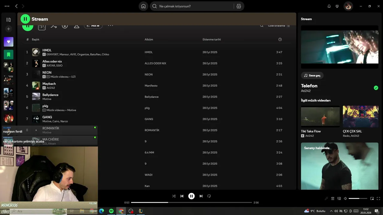Sort by the duration clock icon column

tap(280, 39)
